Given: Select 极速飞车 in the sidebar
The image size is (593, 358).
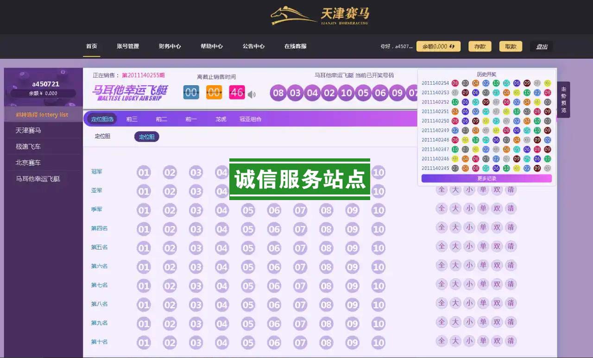Looking at the screenshot, I should (28, 146).
